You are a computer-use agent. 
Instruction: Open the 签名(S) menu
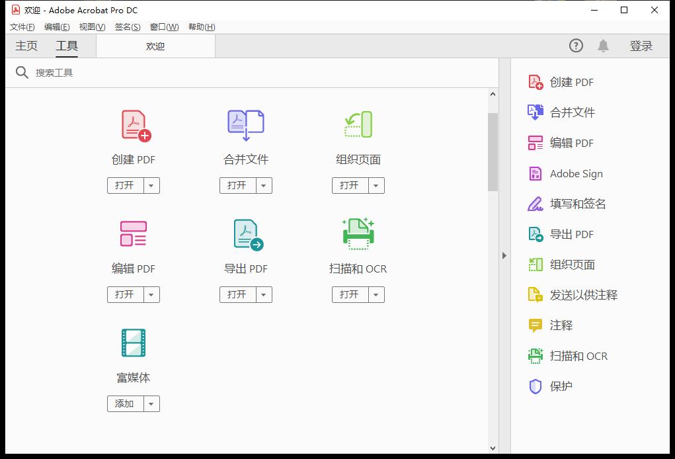point(128,26)
